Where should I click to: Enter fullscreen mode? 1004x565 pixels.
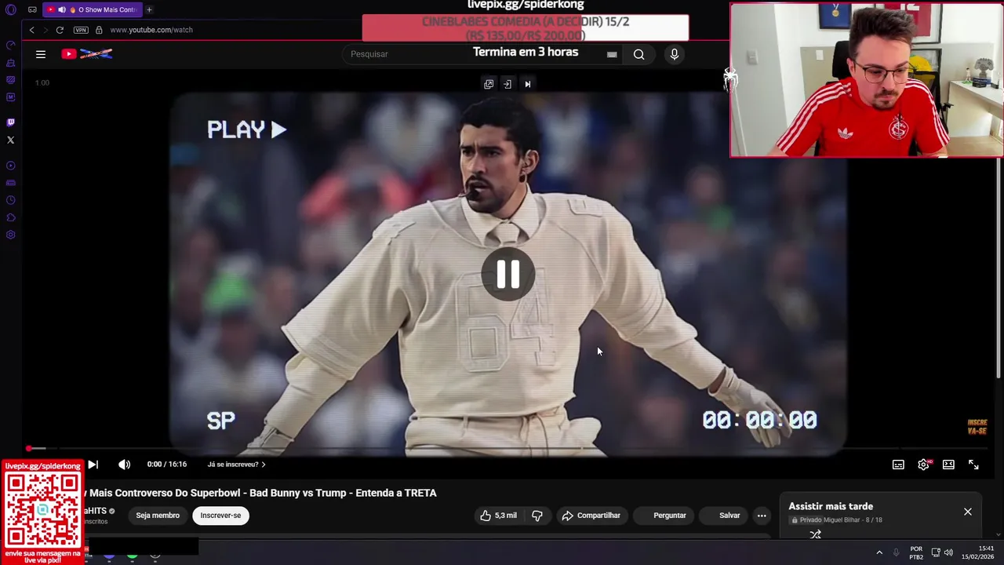[x=973, y=465]
